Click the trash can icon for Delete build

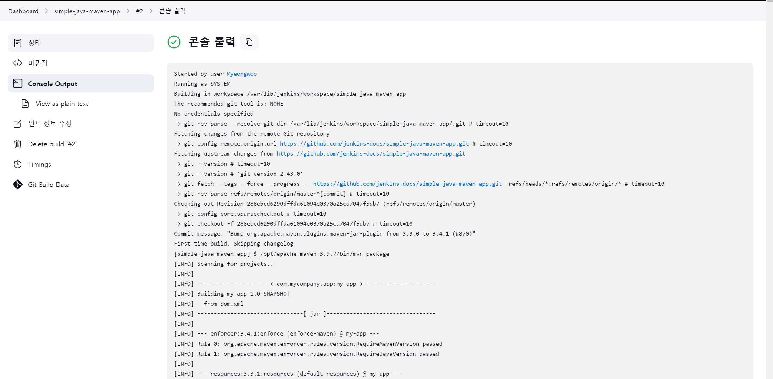(x=18, y=144)
